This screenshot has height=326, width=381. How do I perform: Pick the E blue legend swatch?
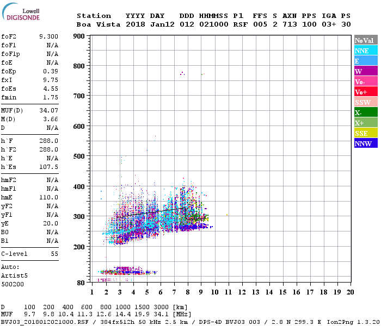coord(366,61)
